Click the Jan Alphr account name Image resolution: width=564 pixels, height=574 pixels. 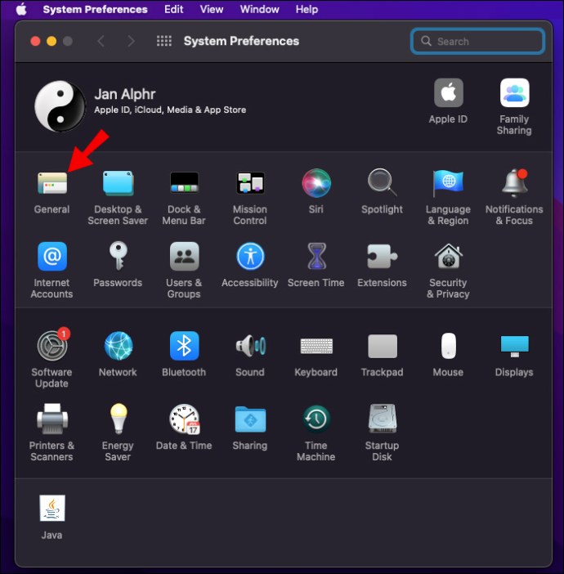[125, 95]
